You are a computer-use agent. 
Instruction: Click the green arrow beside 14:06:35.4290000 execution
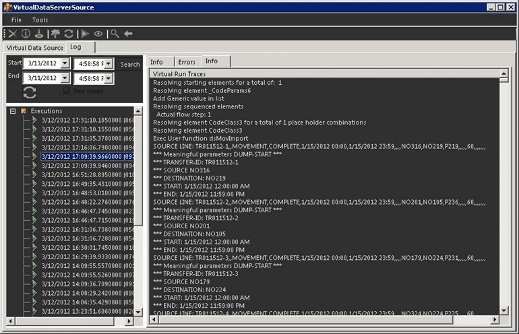[x=34, y=302]
